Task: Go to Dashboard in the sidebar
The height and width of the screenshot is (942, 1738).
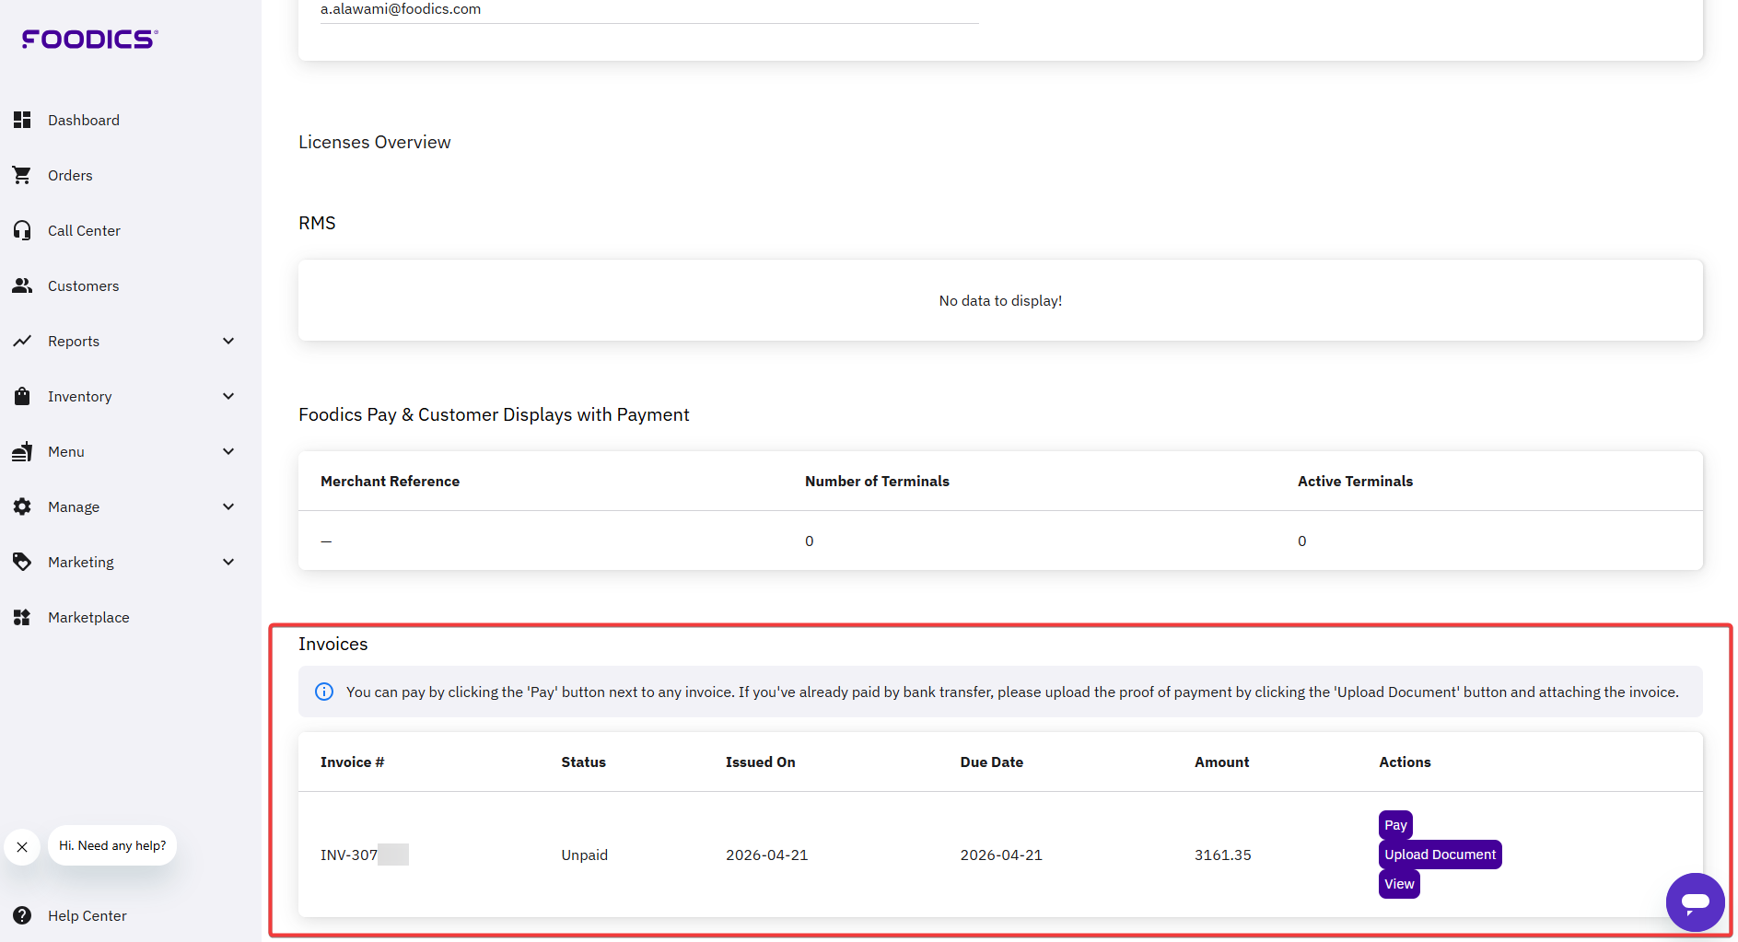Action: [84, 120]
